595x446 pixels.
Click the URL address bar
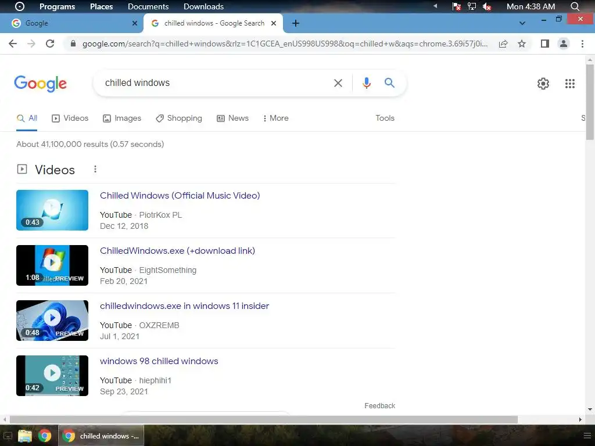(285, 44)
